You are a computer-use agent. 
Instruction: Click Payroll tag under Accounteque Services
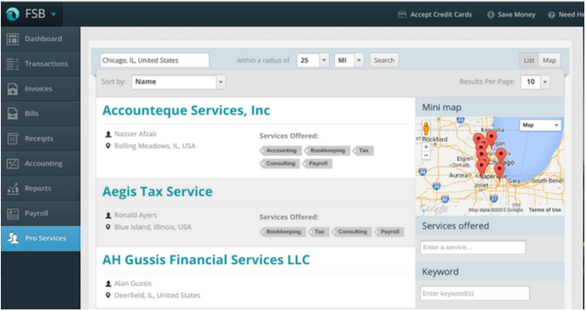pos(317,163)
